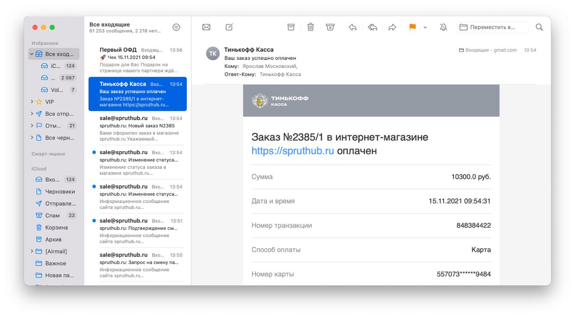Screen dimensions: 575x317
Task: Forward the message
Action: (392, 27)
